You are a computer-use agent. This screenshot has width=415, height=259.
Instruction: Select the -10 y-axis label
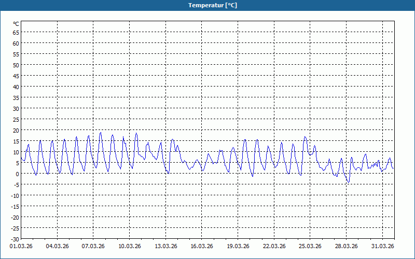coord(15,196)
